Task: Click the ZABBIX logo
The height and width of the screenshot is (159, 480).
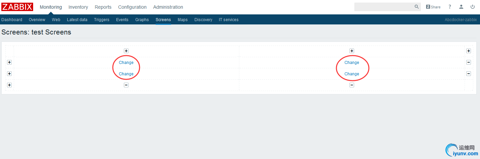Action: pos(17,7)
